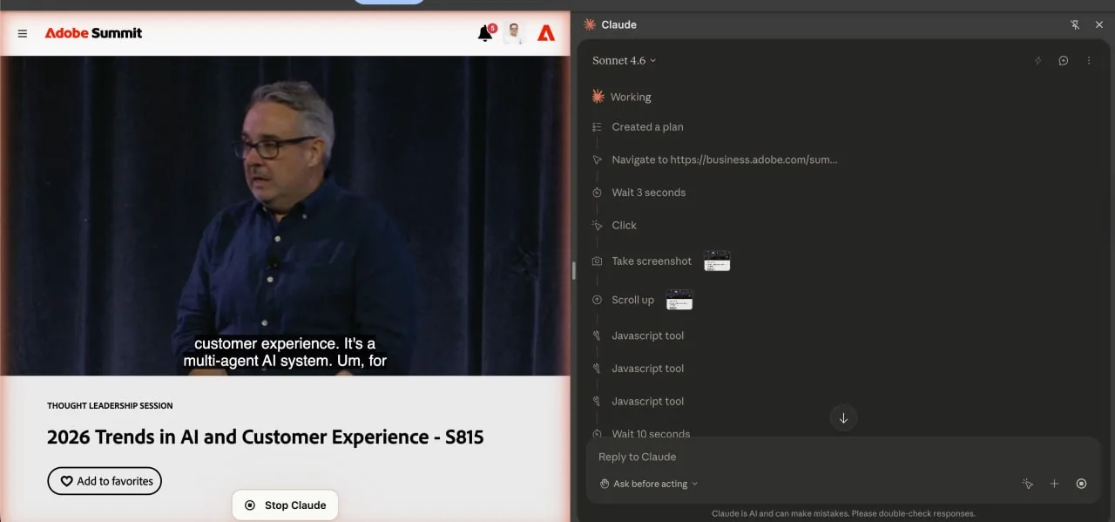Screen dimensions: 1115x522
Task: Open the Sonnet 4.6 model dropdown
Action: pyautogui.click(x=624, y=60)
